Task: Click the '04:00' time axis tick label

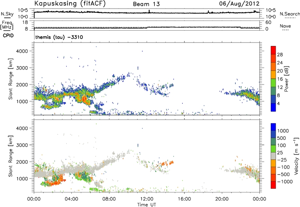Action: click(x=71, y=199)
